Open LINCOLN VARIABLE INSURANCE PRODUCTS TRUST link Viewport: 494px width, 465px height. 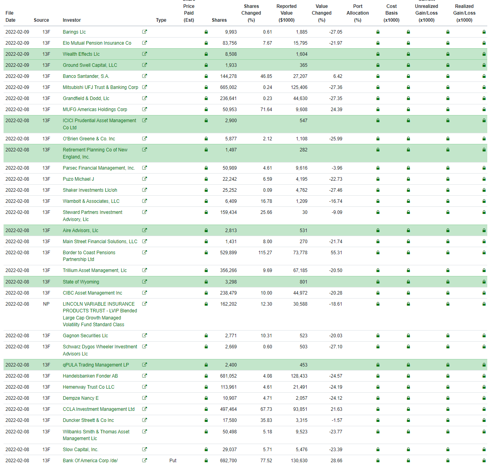pyautogui.click(x=100, y=314)
